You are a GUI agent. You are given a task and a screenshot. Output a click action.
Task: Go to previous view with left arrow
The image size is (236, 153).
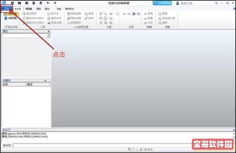(x=124, y=14)
